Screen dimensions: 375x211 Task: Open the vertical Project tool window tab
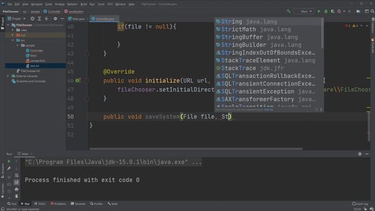pos(2,23)
